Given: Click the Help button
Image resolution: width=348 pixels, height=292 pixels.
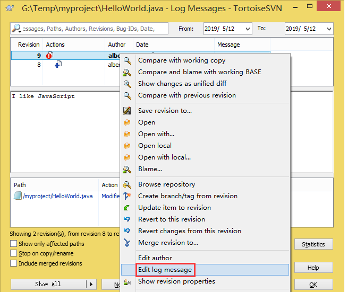Looking at the screenshot, I should [x=313, y=268].
